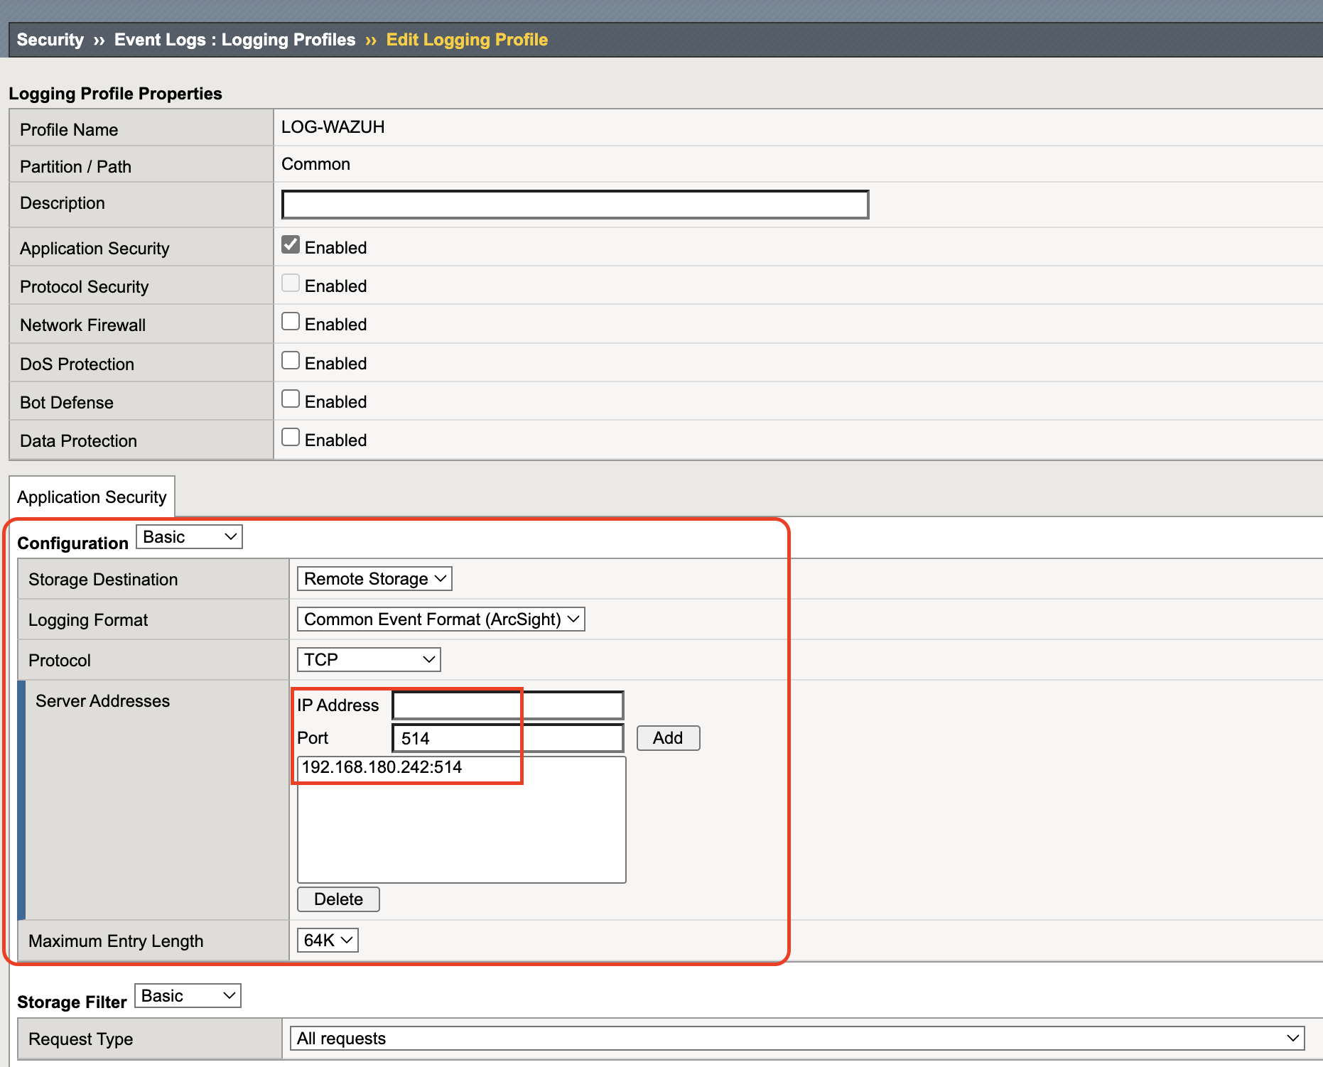Image resolution: width=1323 pixels, height=1067 pixels.
Task: Enable the Data Protection checkbox
Action: [x=291, y=437]
